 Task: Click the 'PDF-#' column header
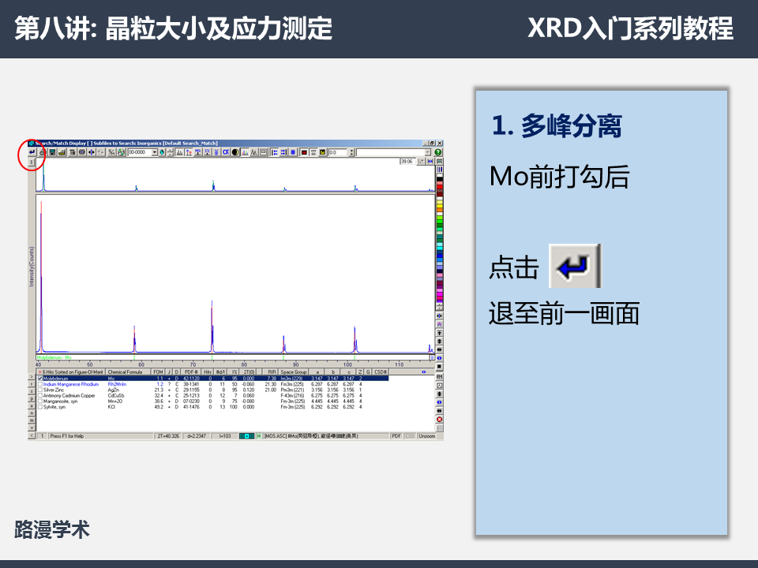[x=191, y=372]
